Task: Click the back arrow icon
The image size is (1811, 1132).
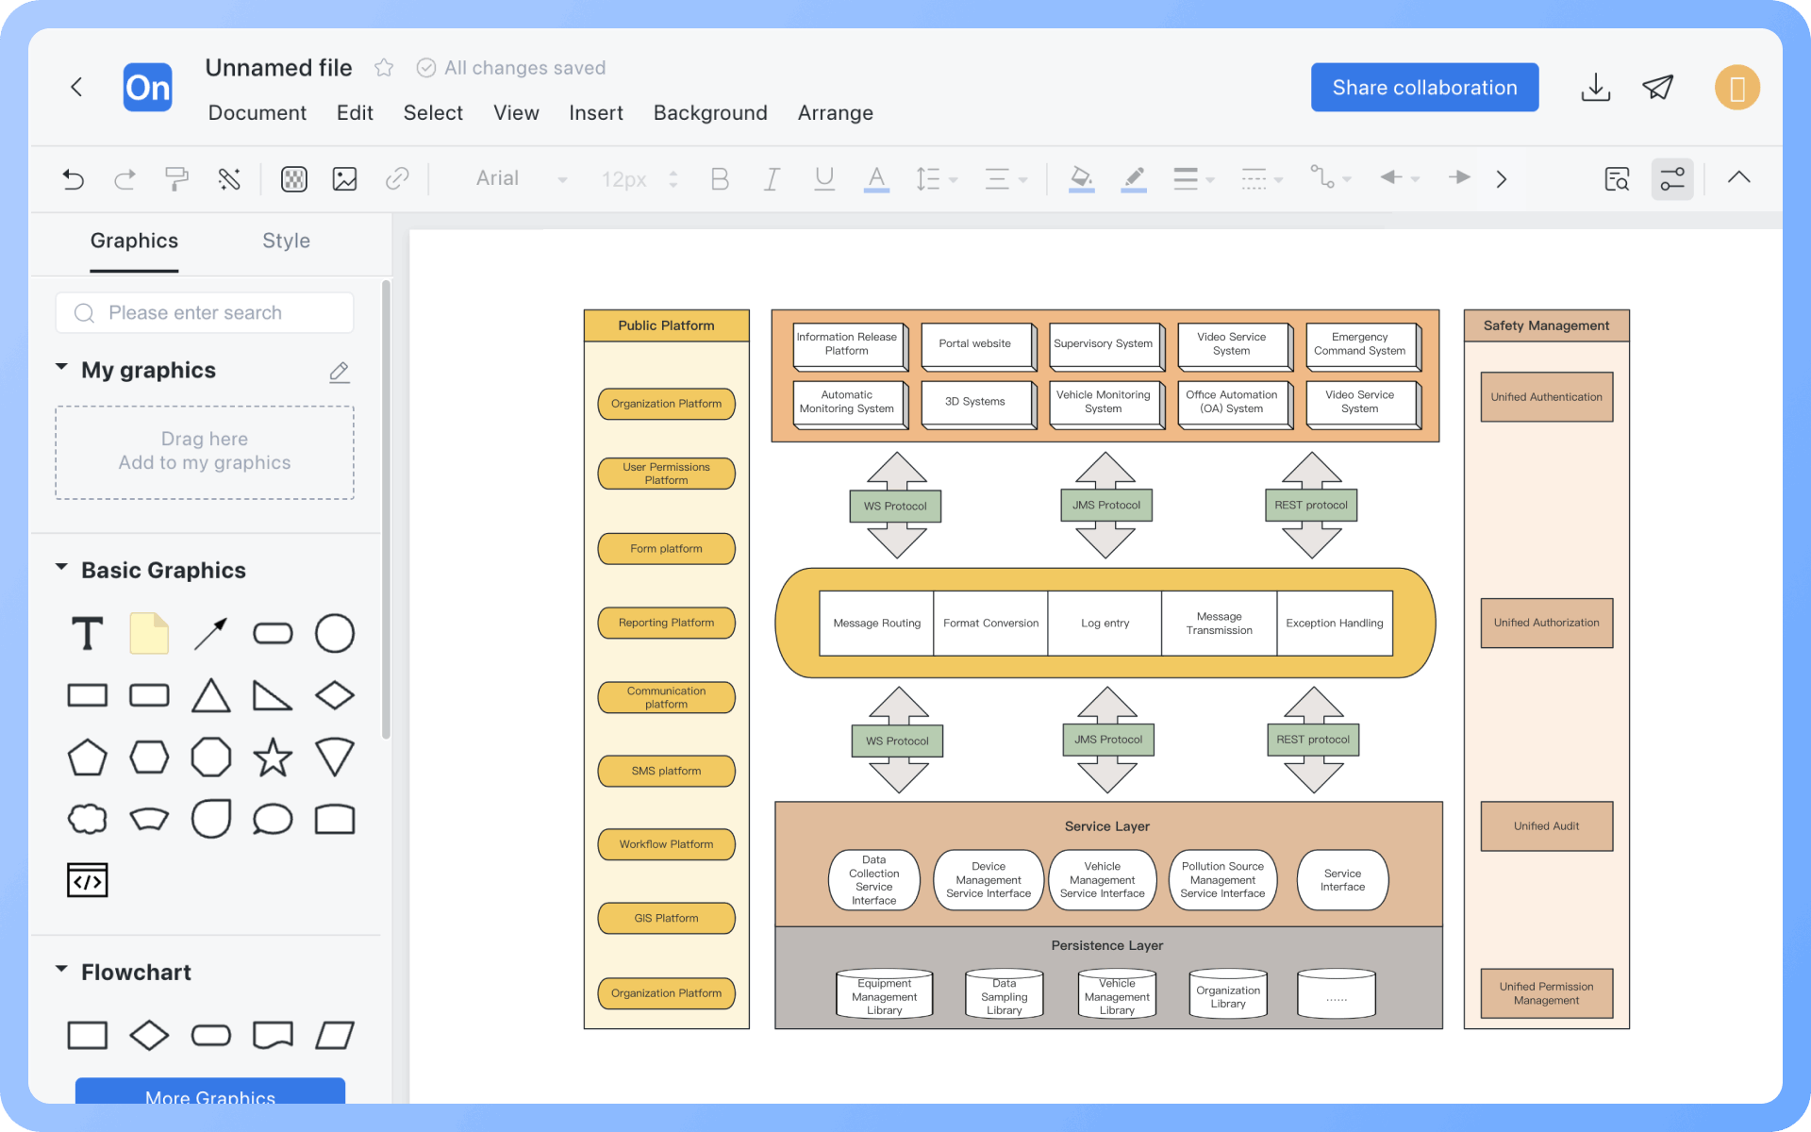Action: (x=77, y=88)
